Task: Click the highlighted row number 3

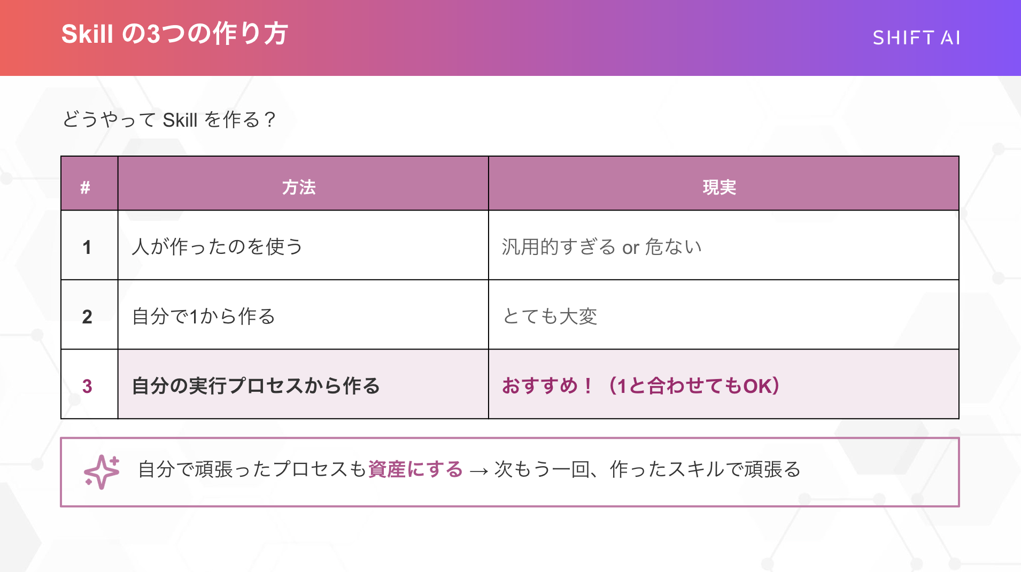Action: coord(87,386)
